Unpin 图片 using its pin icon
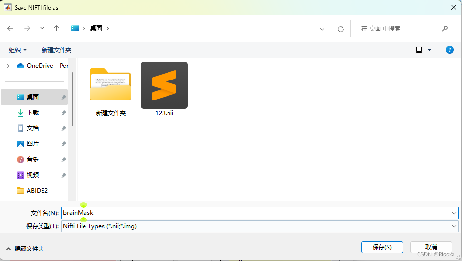This screenshot has height=261, width=462. click(x=63, y=144)
